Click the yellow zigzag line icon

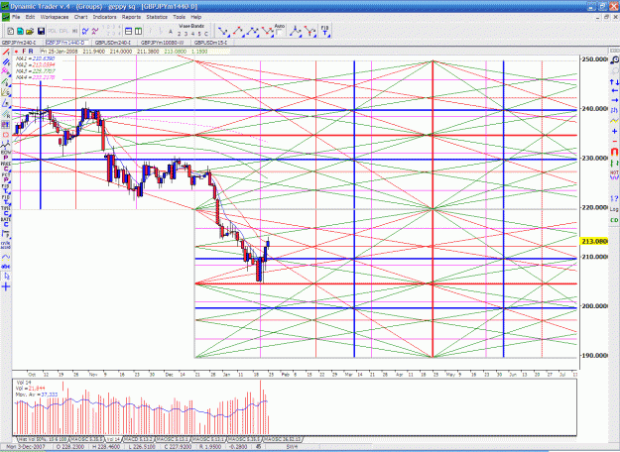click(x=614, y=120)
